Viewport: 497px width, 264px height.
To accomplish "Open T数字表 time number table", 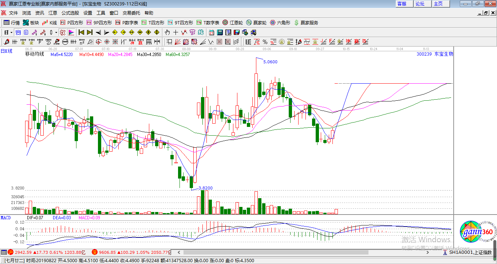I will (208, 23).
